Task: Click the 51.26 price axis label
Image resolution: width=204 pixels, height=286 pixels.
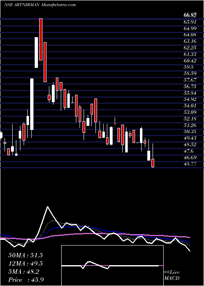Action: coord(191,125)
